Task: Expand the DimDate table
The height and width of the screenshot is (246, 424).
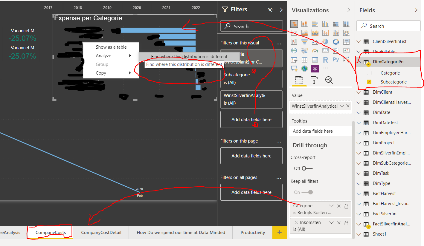Action: [x=359, y=112]
